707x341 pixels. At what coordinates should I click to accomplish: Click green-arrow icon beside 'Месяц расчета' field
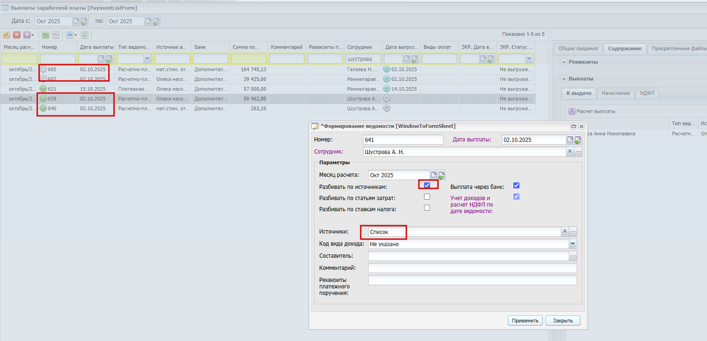(x=442, y=175)
